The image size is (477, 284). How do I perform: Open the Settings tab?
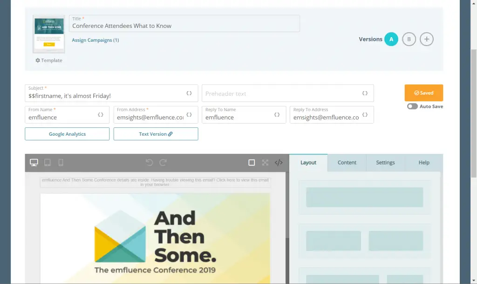[385, 163]
